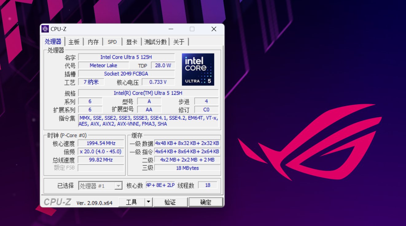Image resolution: width=406 pixels, height=226 pixels.
Task: Click the 修订 value C0
Action: (206, 109)
